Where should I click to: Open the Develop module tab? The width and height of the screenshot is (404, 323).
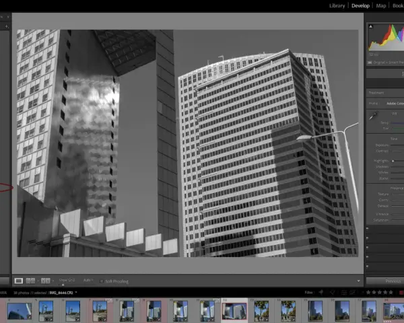tap(360, 5)
